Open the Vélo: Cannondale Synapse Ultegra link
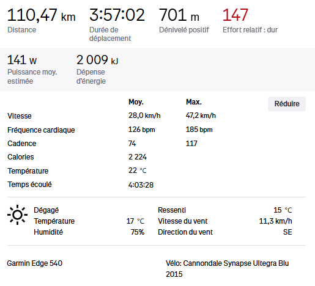Viewport: 315px width, 286px height. point(227,269)
